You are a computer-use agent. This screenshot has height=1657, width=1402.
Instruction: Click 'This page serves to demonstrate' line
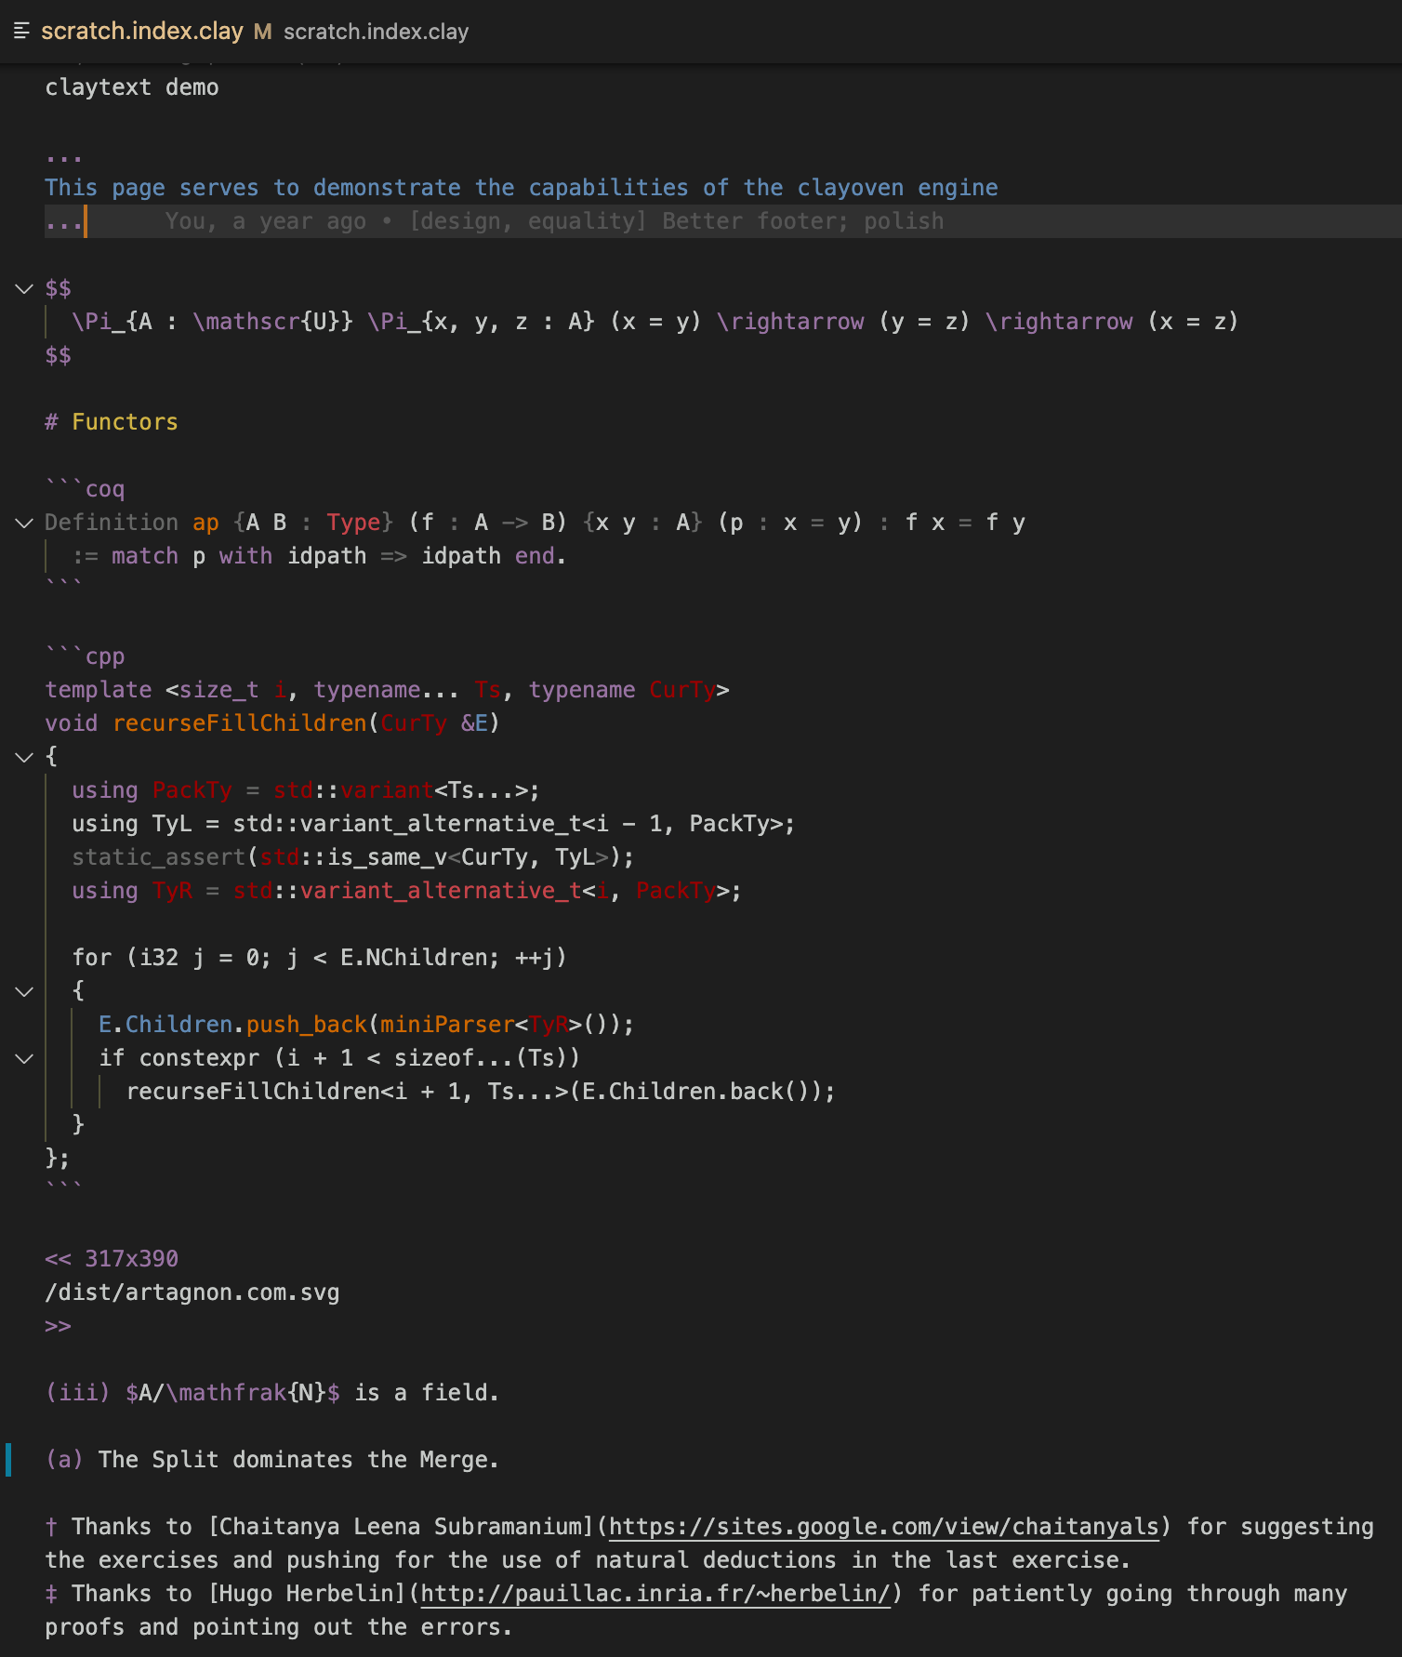coord(522,188)
